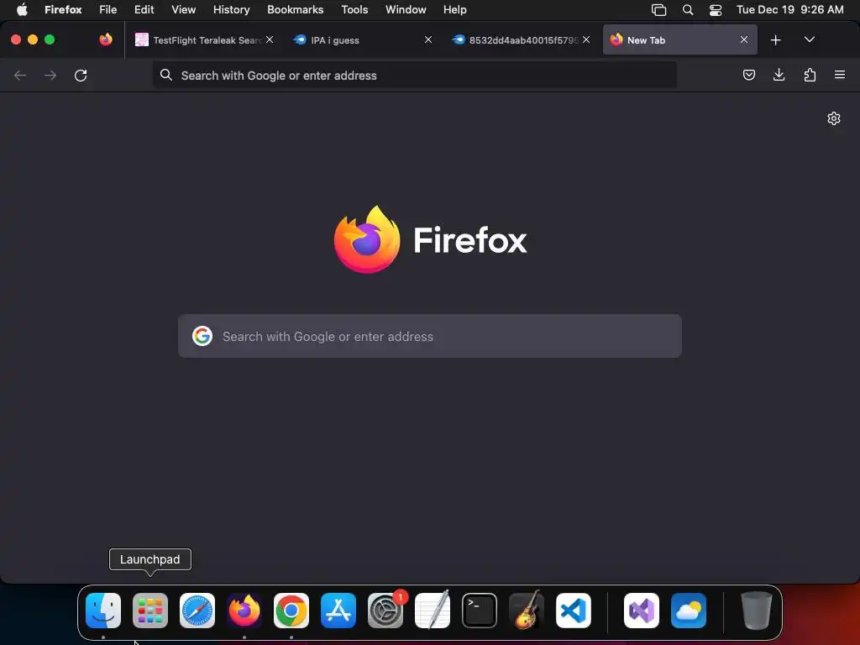Screen dimensions: 860x645
Task: Close the IPA i guess tab
Action: click(427, 39)
